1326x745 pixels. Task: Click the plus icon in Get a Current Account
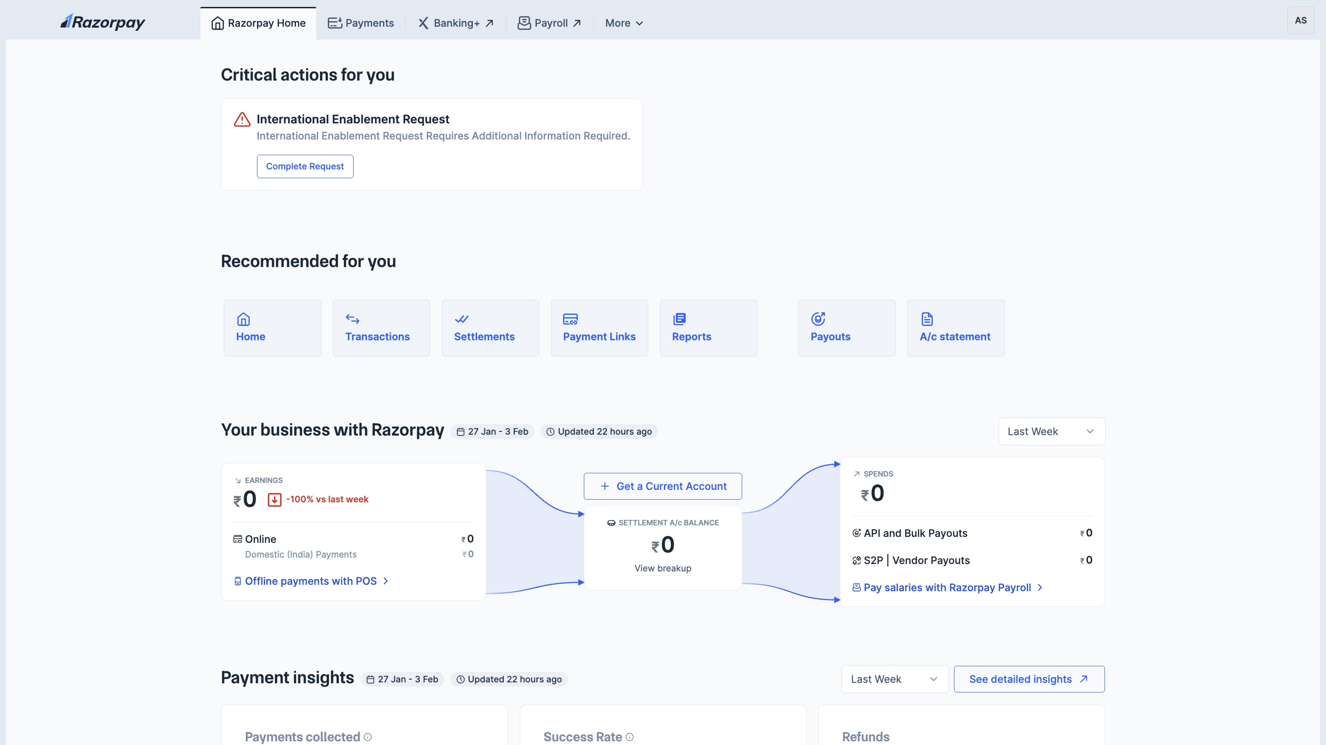[x=605, y=486]
